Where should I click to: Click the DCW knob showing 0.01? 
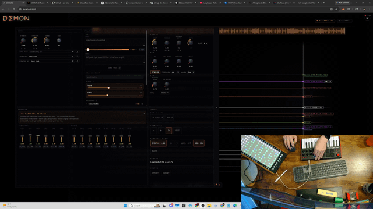point(154,61)
